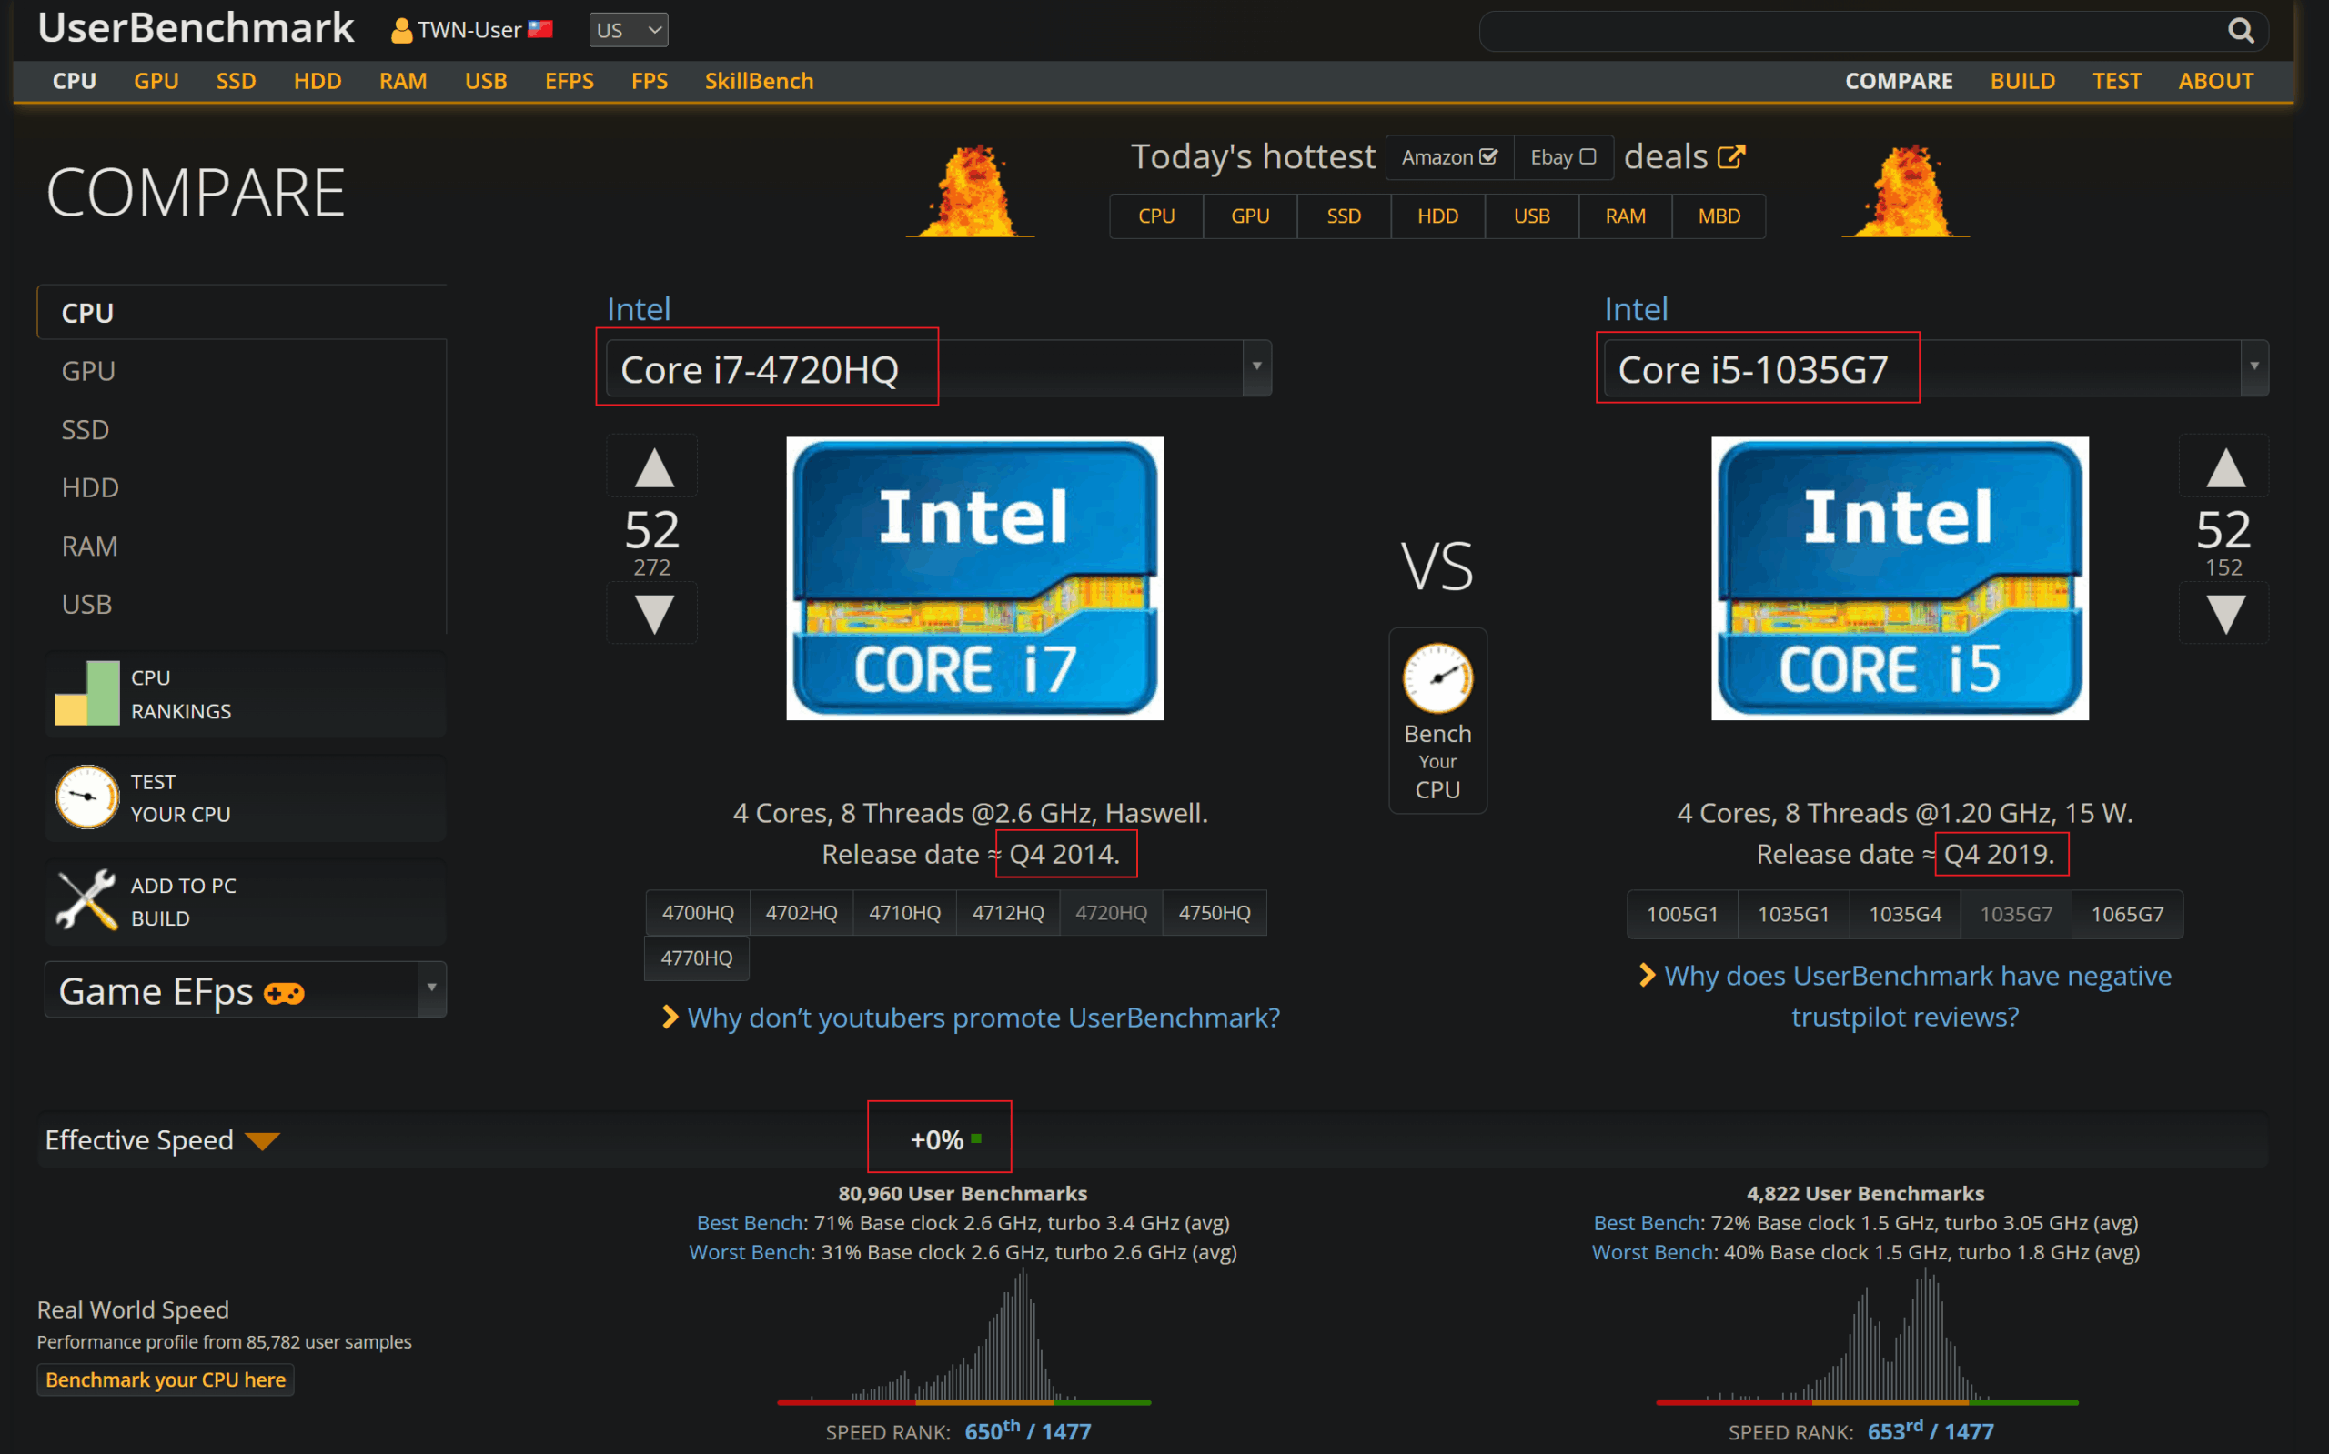Click the SSD hottest deals button
Image resolution: width=2329 pixels, height=1454 pixels.
pos(1344,216)
